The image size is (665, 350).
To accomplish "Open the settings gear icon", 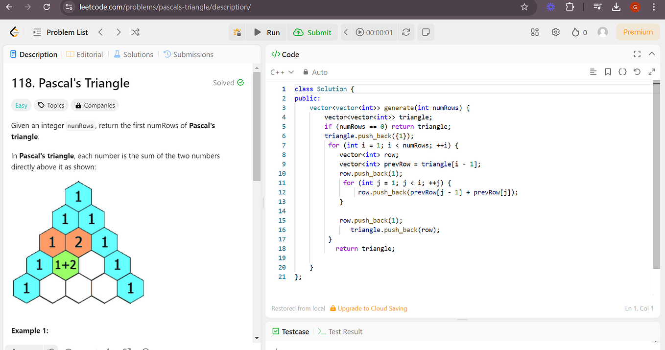I will click(x=555, y=32).
